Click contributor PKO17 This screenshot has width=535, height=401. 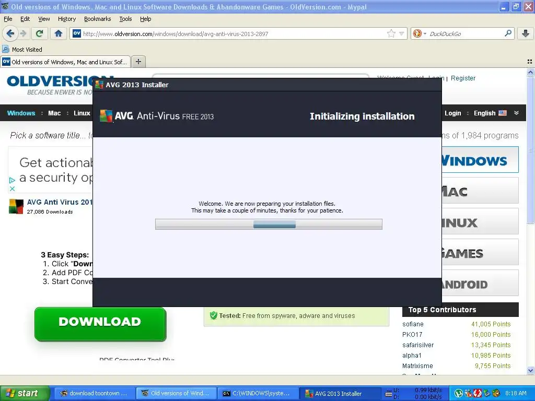point(412,335)
